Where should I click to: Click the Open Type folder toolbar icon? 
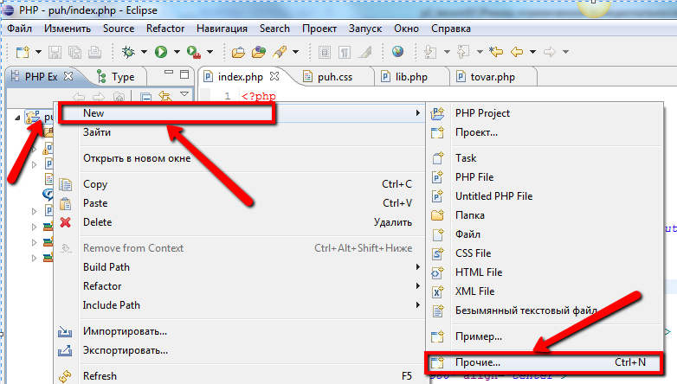(238, 52)
